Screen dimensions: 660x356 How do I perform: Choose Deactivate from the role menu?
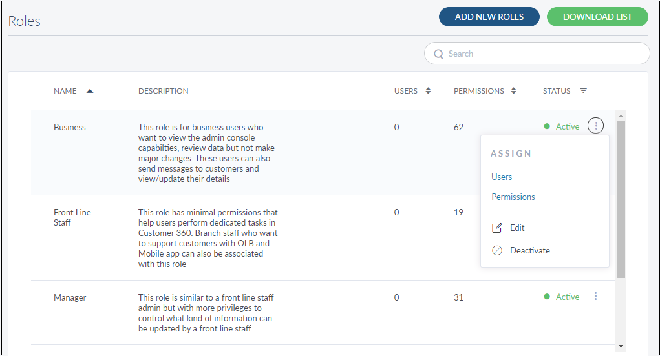pos(529,251)
